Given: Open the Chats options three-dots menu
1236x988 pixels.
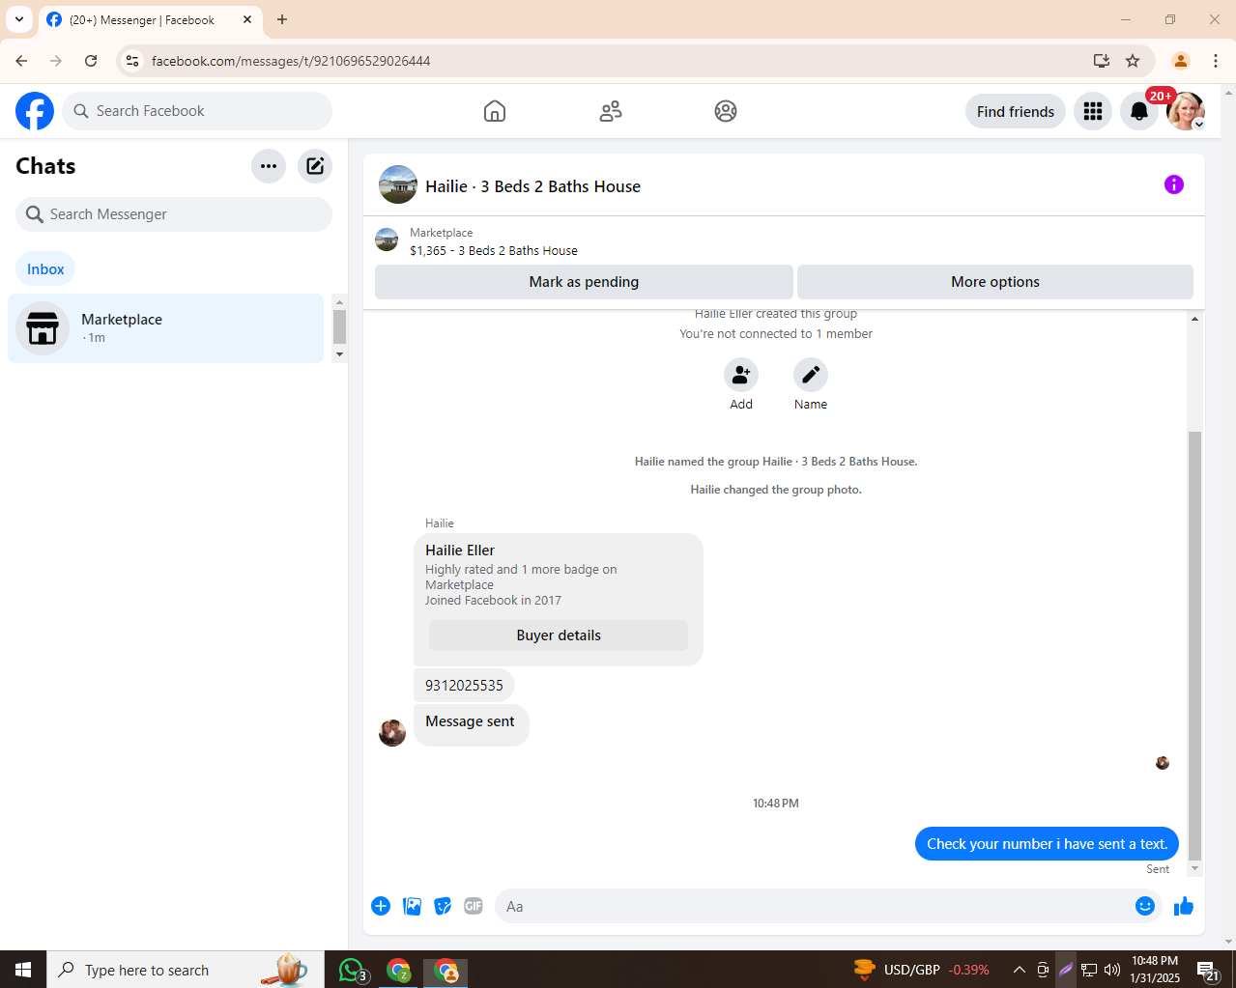Looking at the screenshot, I should (269, 166).
